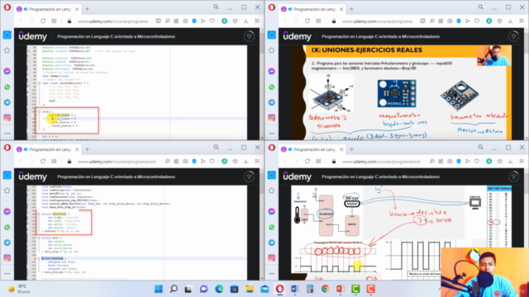
Task: Open bookmarks sidebar icon in bottom-left window
Action: pyautogui.click(x=7, y=191)
